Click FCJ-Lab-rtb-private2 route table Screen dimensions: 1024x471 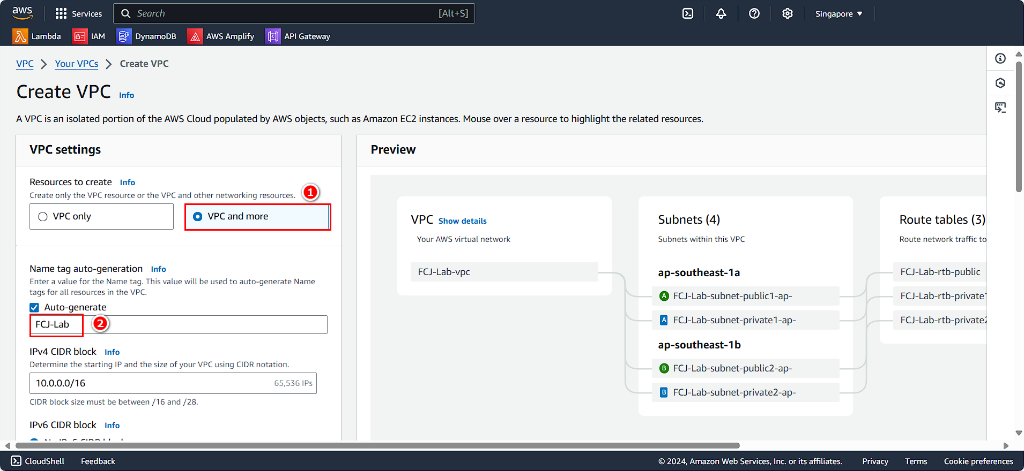(940, 320)
